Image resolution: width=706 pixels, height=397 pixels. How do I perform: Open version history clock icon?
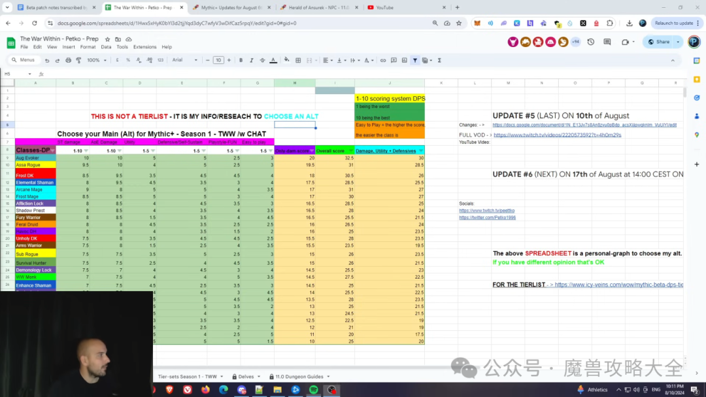point(591,42)
